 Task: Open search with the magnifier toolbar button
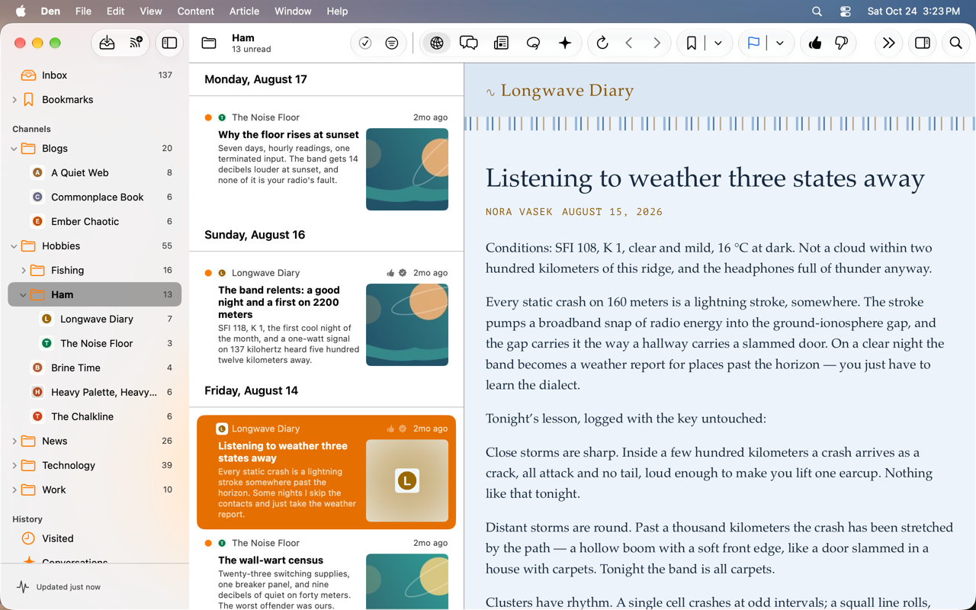click(956, 43)
